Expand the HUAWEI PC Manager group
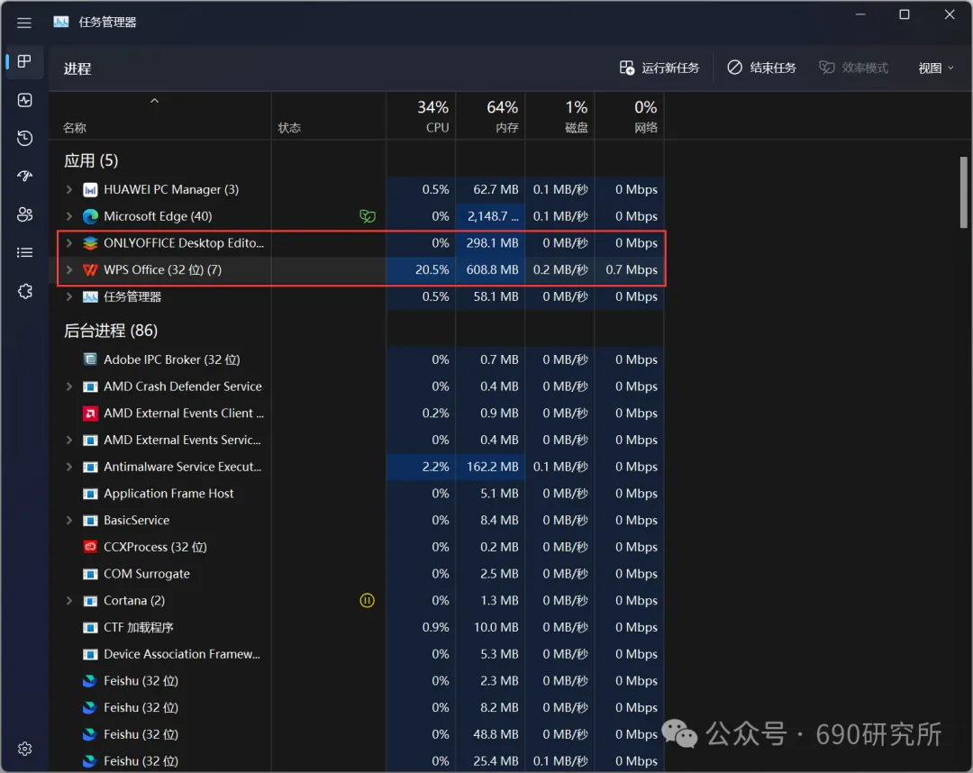The width and height of the screenshot is (973, 773). (x=68, y=190)
